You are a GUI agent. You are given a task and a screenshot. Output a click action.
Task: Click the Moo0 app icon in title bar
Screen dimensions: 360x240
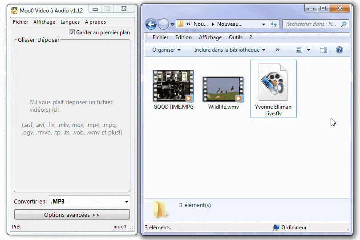[x=14, y=11]
